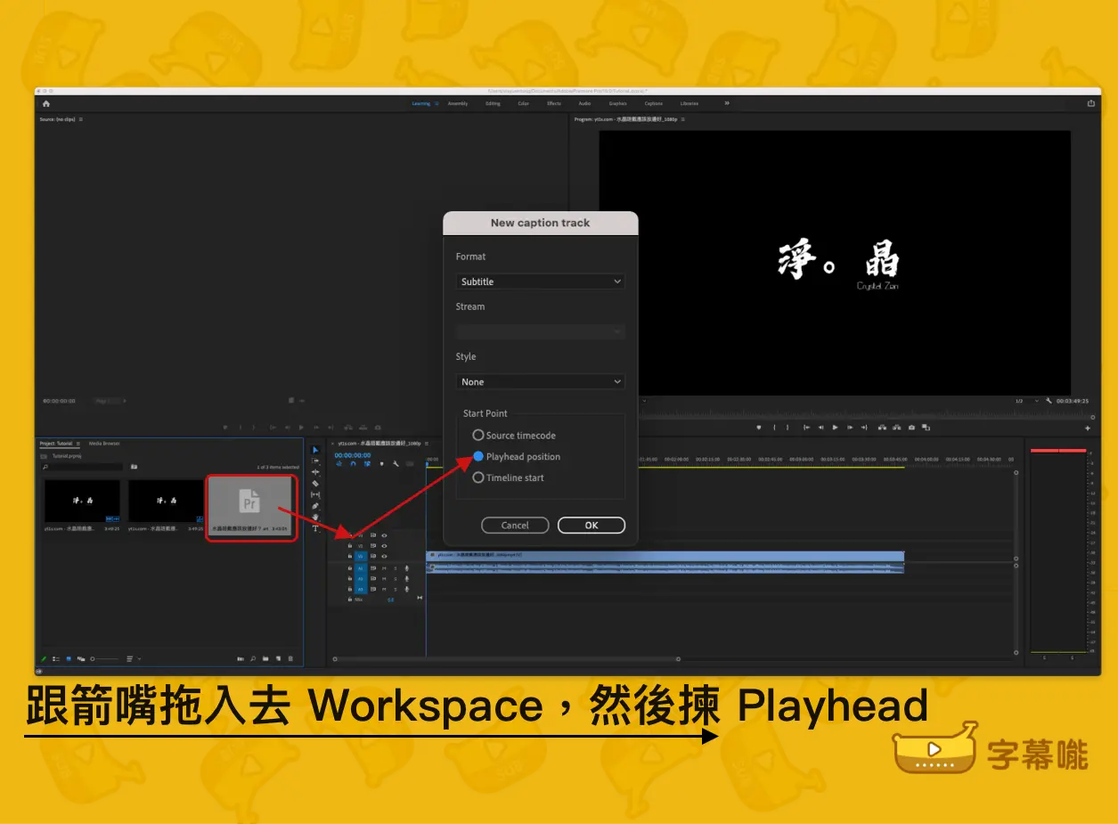Choose the Playhead position radio button

(x=478, y=457)
